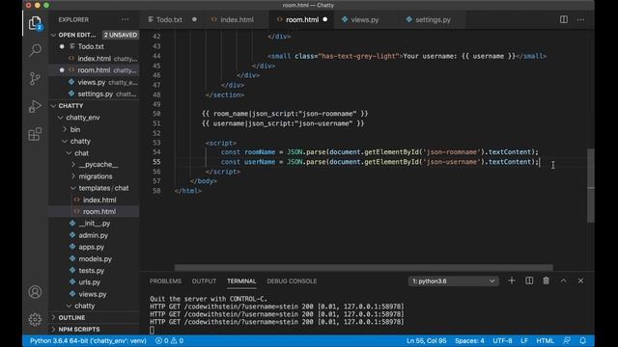Show errors and warnings count in status bar

(169, 340)
